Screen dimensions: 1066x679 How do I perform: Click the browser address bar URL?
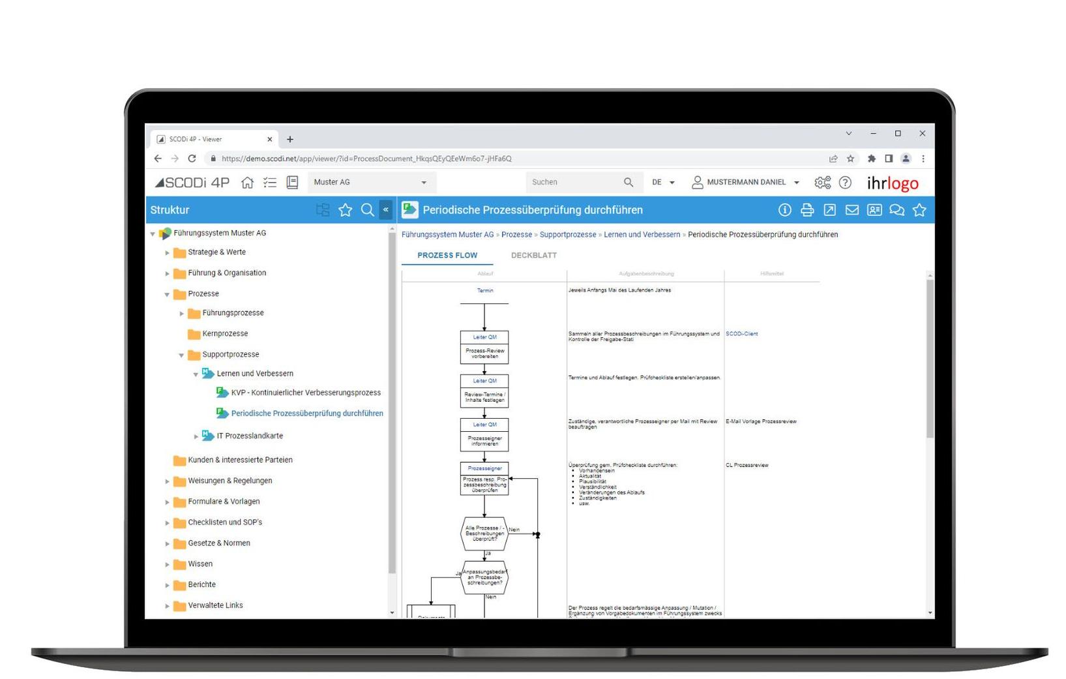tap(366, 158)
